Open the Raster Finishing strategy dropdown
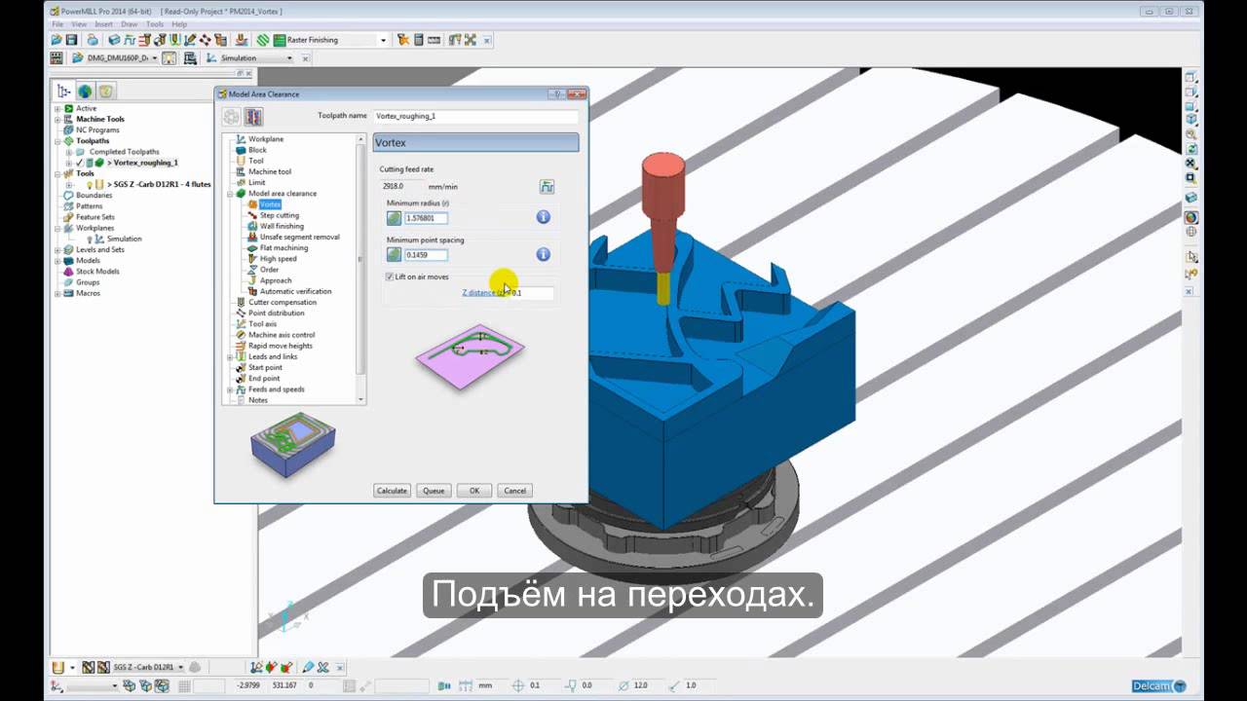The image size is (1247, 701). (383, 40)
